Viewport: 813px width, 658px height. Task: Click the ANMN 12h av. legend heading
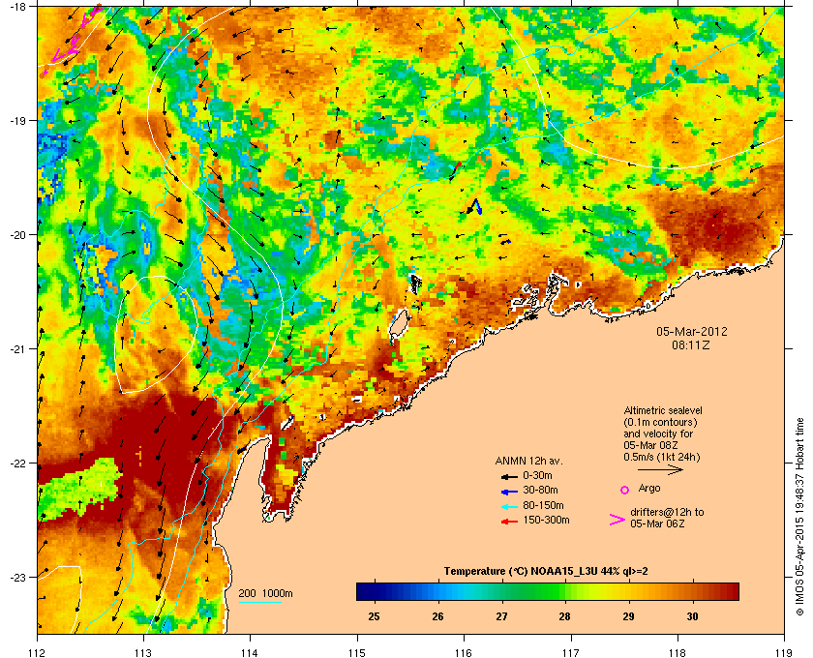click(528, 461)
